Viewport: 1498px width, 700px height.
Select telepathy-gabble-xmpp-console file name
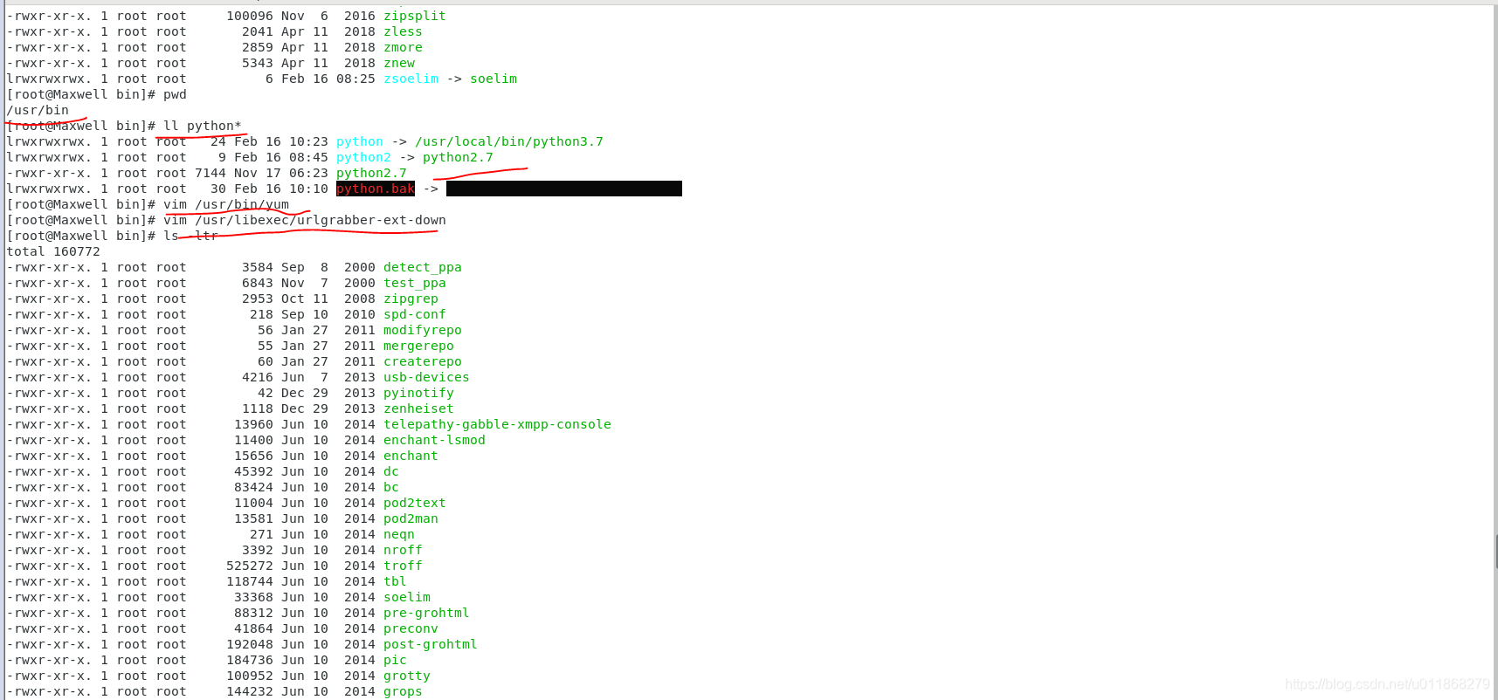[497, 424]
